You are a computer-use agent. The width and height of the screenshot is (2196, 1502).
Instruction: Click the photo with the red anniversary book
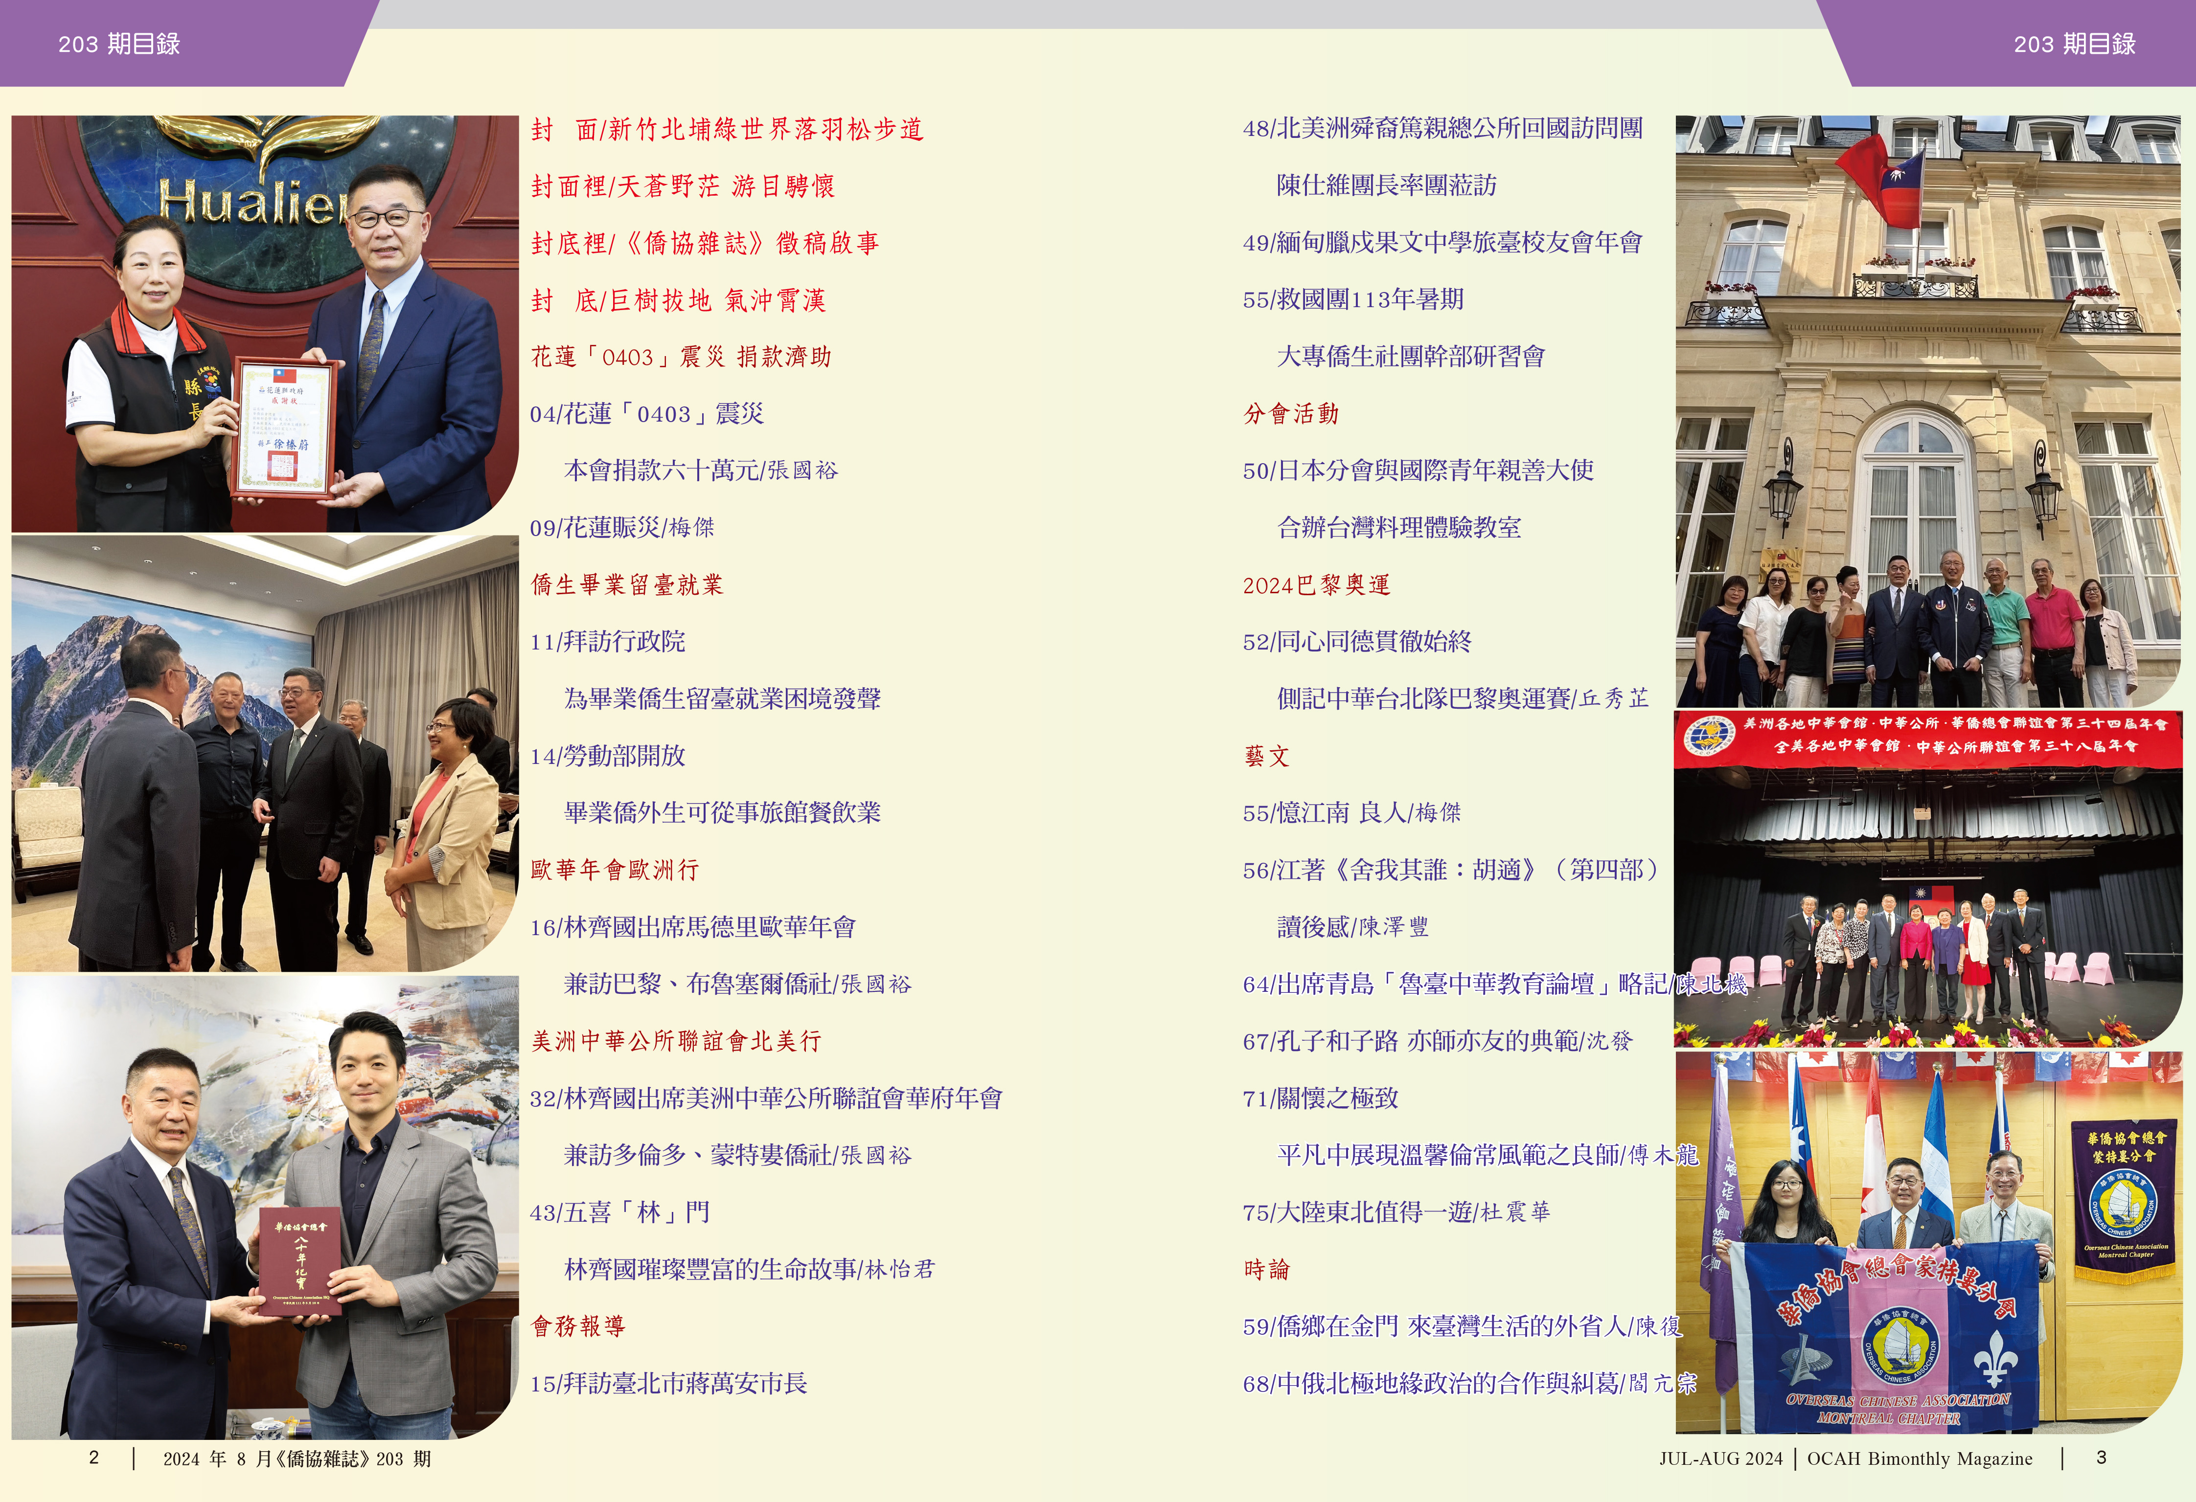point(265,1206)
